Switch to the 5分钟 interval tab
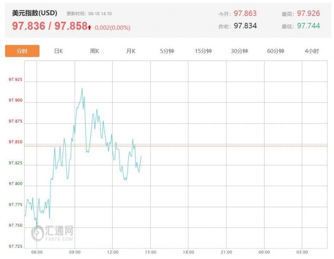Screen dimensions: 334x259 (x=167, y=51)
